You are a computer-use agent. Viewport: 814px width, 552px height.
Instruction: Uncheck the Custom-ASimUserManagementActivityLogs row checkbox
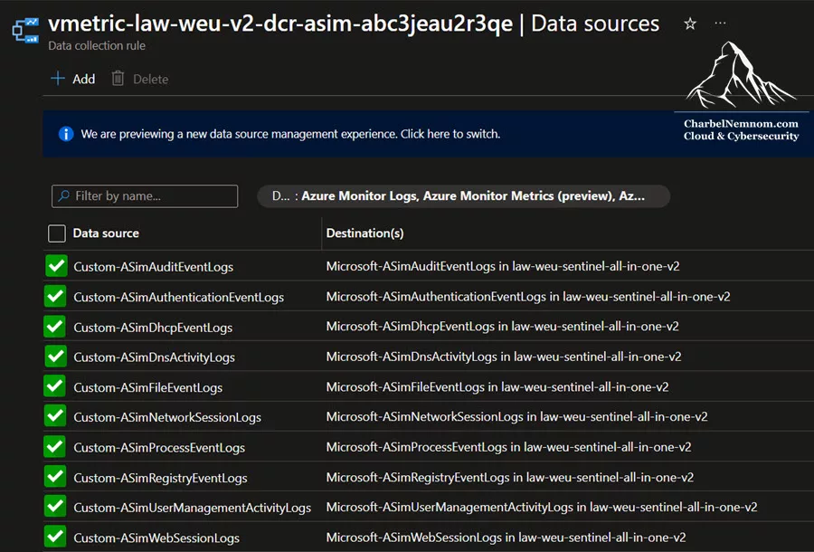pos(55,507)
